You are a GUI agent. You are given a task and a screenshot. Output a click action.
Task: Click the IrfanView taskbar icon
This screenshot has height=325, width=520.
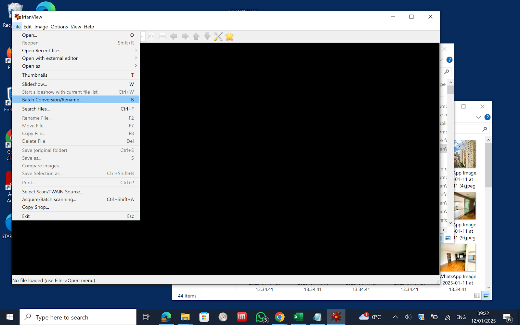coord(336,317)
